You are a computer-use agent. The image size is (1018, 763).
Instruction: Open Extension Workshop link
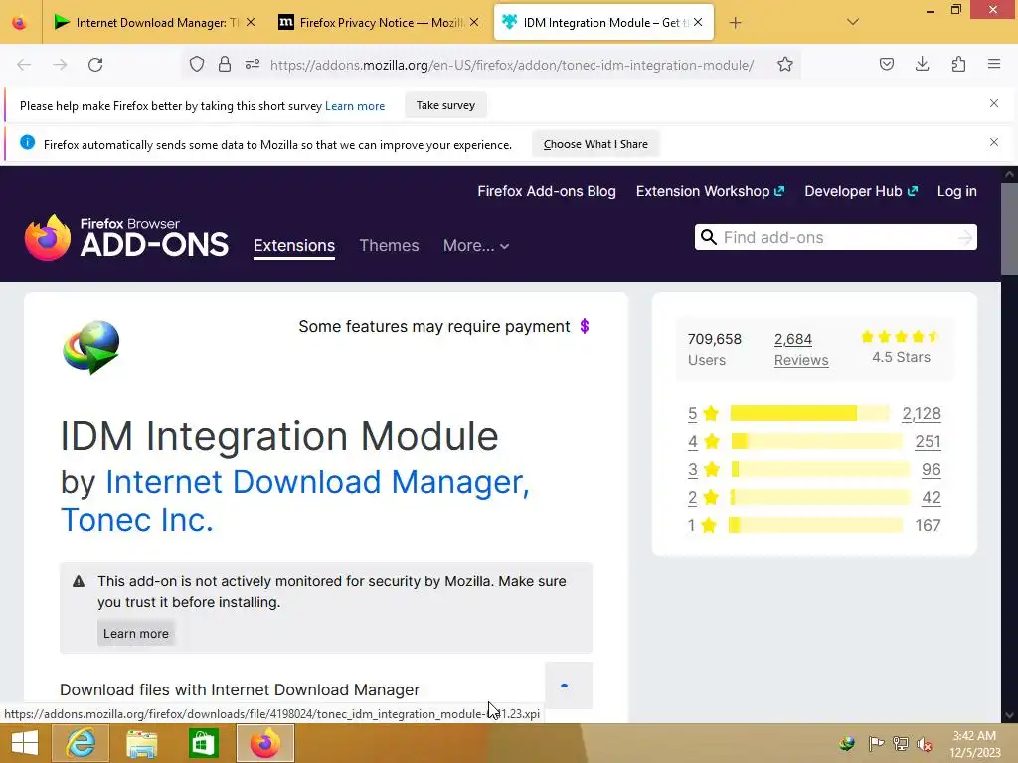710,191
